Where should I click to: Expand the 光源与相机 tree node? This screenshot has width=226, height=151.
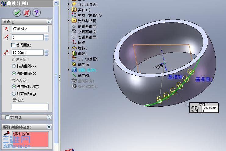(x=68, y=21)
